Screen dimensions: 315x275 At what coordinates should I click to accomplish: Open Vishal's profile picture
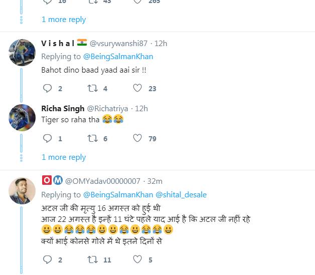tap(22, 53)
